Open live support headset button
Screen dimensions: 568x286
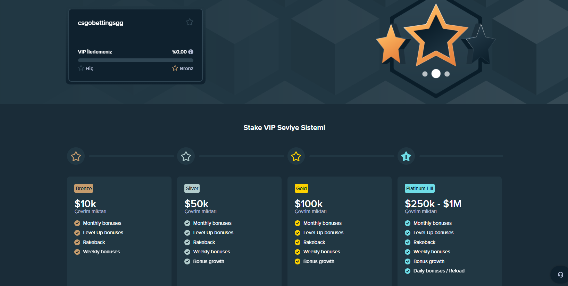pyautogui.click(x=560, y=275)
